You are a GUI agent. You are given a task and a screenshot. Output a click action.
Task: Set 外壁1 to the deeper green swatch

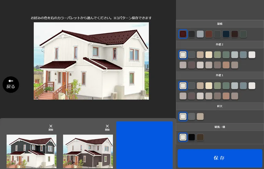226,86
